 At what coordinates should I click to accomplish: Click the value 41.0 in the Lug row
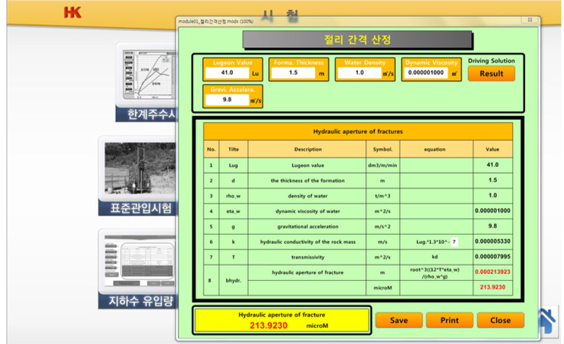492,165
